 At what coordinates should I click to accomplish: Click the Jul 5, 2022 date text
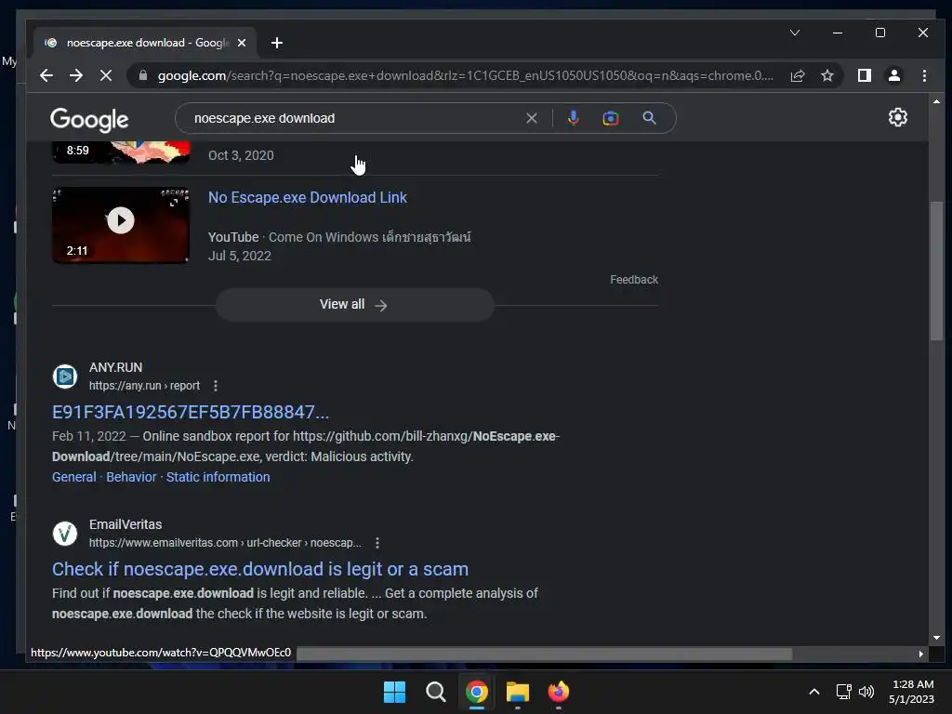tap(240, 256)
